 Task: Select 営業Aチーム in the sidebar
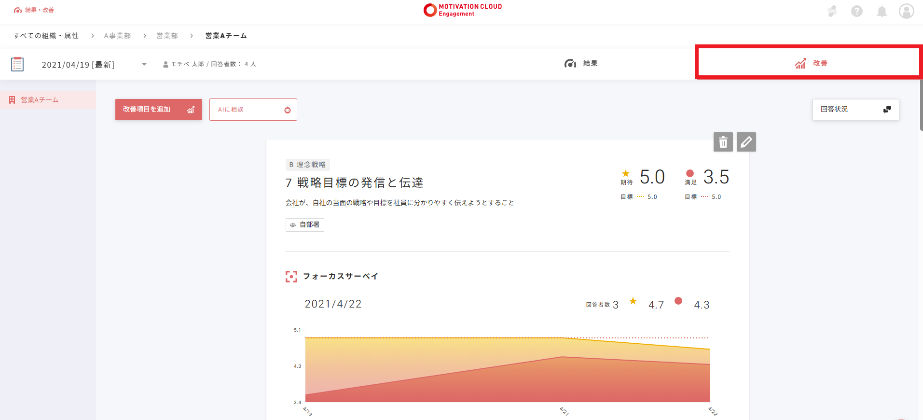pyautogui.click(x=40, y=100)
